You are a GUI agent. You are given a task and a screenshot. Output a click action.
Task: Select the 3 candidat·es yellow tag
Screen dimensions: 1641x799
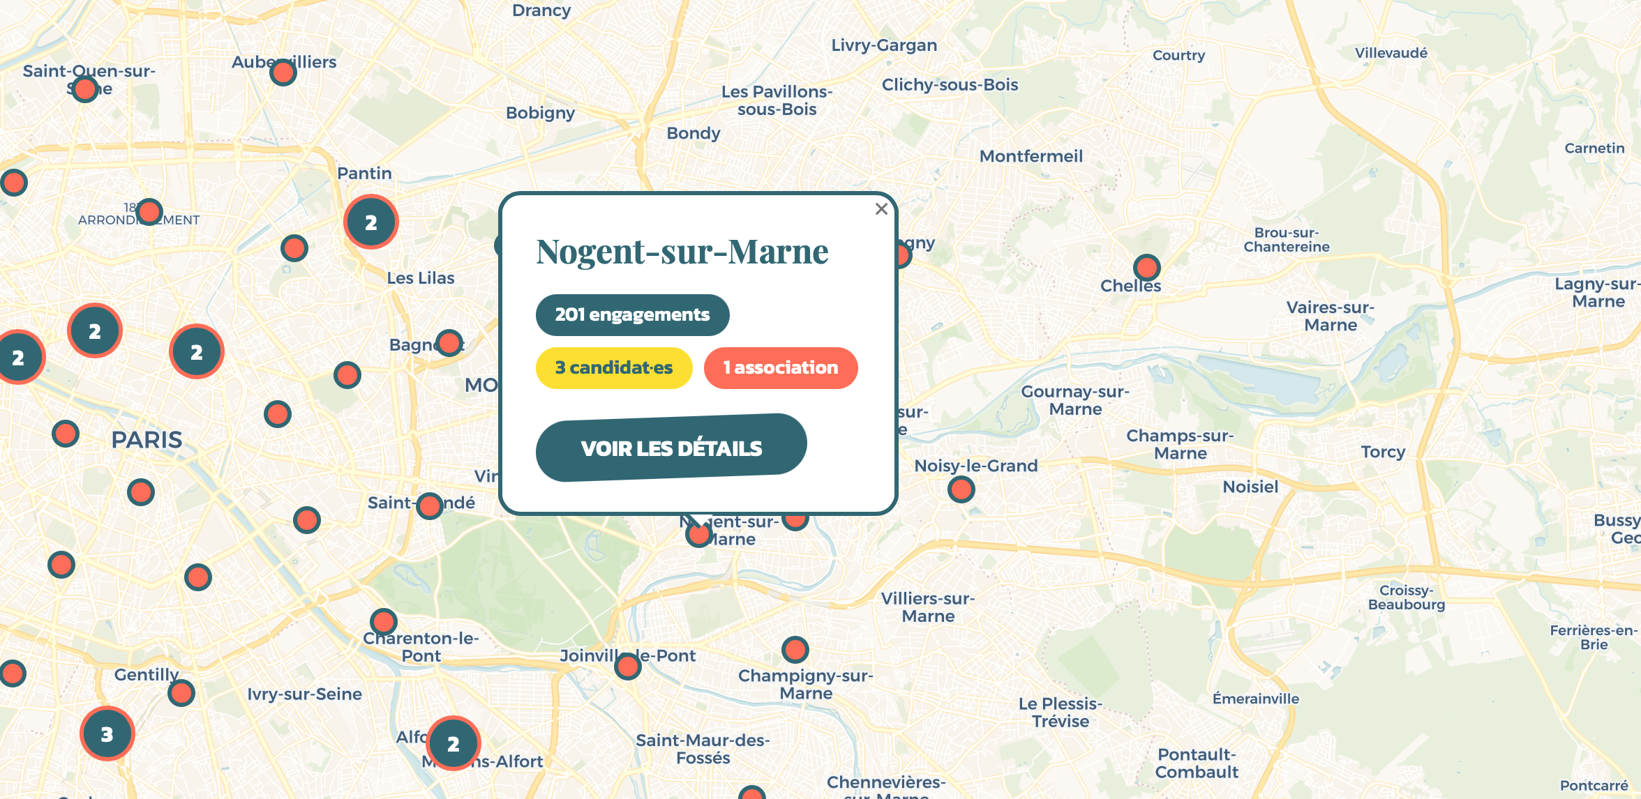(613, 367)
